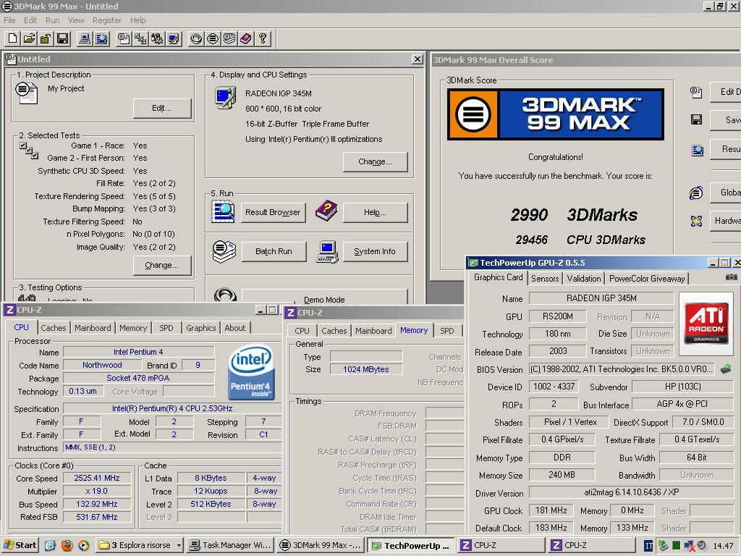Click the Help... button in Run section
The width and height of the screenshot is (741, 556).
375,212
